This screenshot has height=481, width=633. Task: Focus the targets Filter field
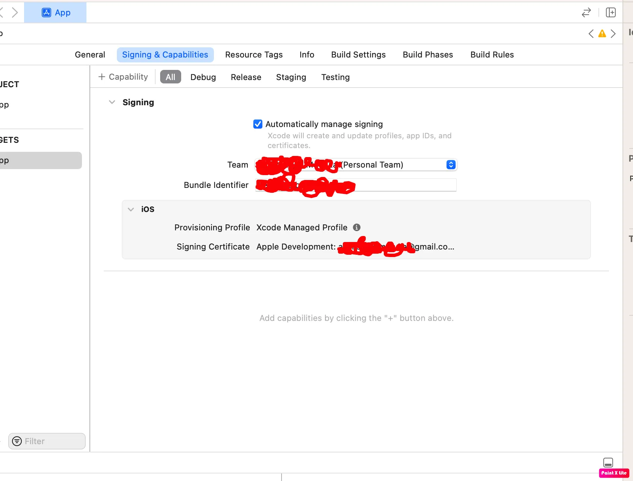[x=47, y=441]
